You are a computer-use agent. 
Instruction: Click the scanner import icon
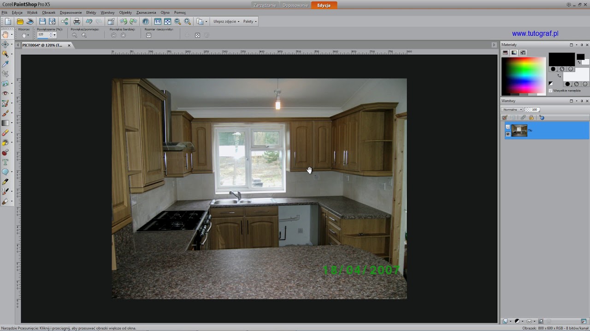click(x=30, y=22)
